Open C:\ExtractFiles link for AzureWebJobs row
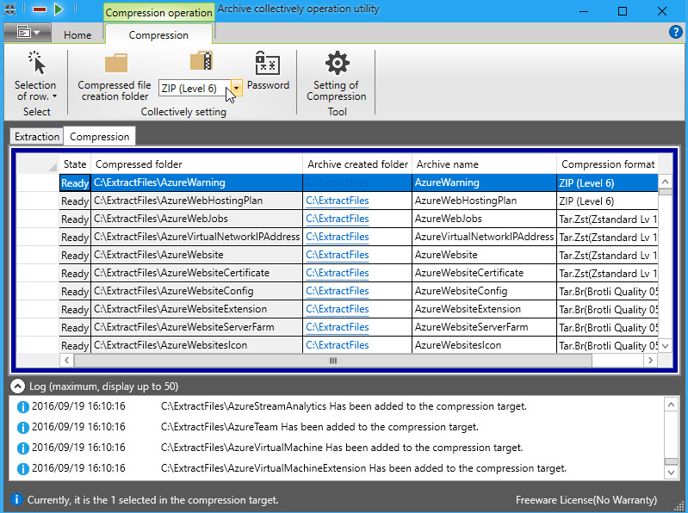Screen dimensions: 688x513 [x=338, y=219]
